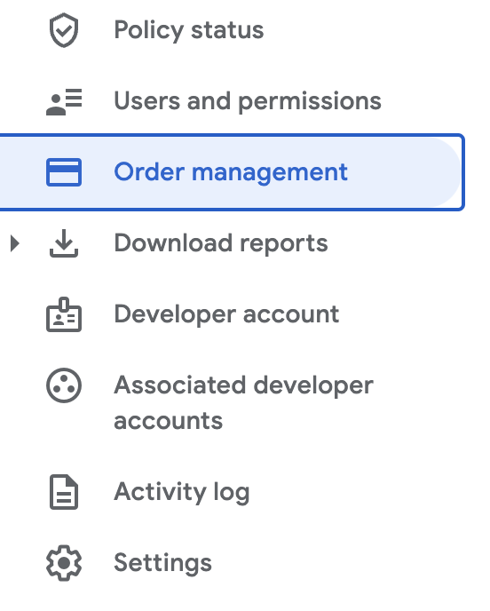Open the Download reports section label
Screen dimensions: 490x611
(221, 243)
